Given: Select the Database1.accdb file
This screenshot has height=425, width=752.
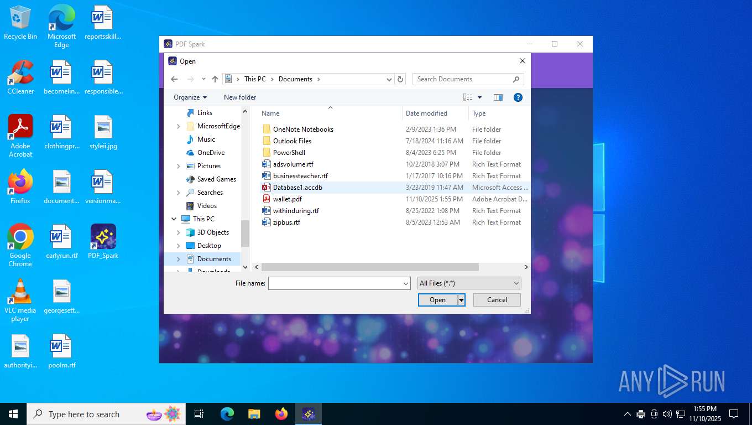Looking at the screenshot, I should [x=297, y=188].
